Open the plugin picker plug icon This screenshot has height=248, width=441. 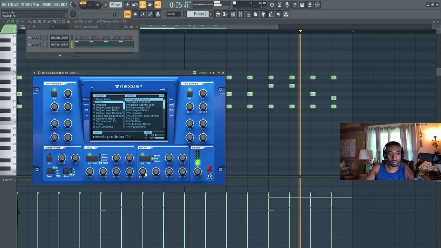click(263, 14)
